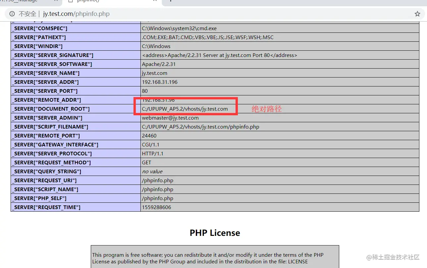Select the _SERVER["REMOTE_ADDR"] cell
The width and height of the screenshot is (427, 268).
[76, 100]
